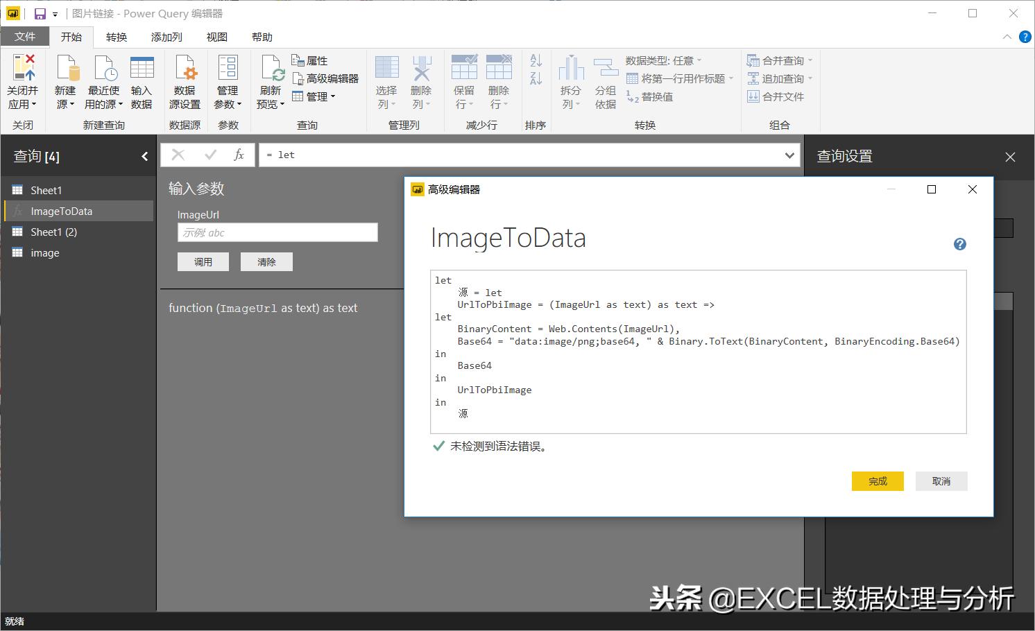Screen dimensions: 1035x631
Task: Click inside the ImageUrl parameter input field
Action: pyautogui.click(x=277, y=232)
